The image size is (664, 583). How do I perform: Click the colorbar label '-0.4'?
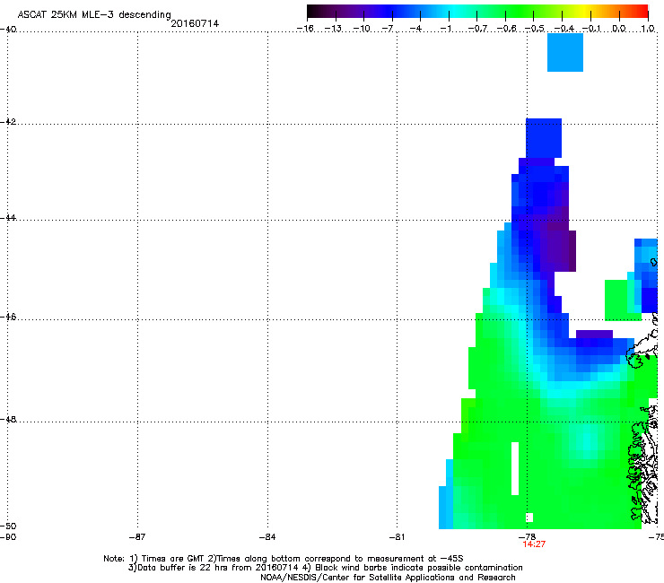564,29
